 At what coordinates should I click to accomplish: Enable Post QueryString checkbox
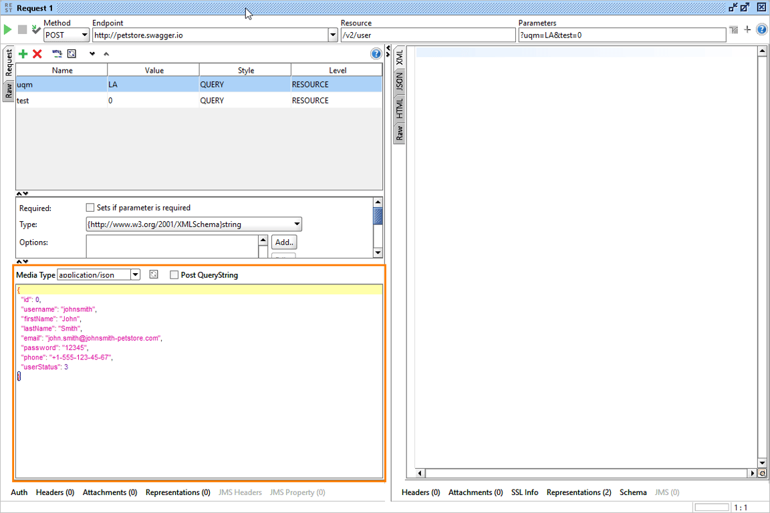pyautogui.click(x=174, y=275)
